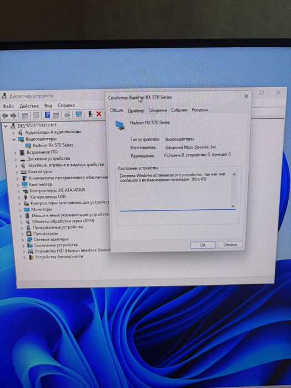Switch to the Сведения tab
291x388 pixels.
[x=158, y=110]
